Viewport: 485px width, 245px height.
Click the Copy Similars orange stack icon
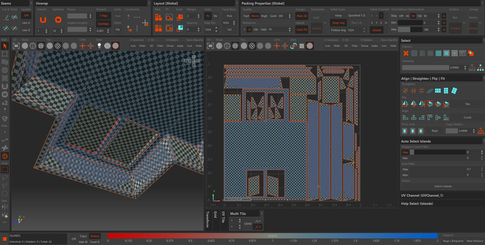(480, 131)
